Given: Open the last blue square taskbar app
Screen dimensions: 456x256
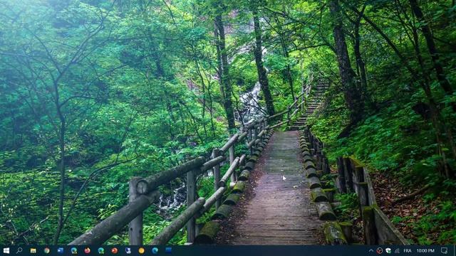Looking at the screenshot, I should (x=168, y=250).
